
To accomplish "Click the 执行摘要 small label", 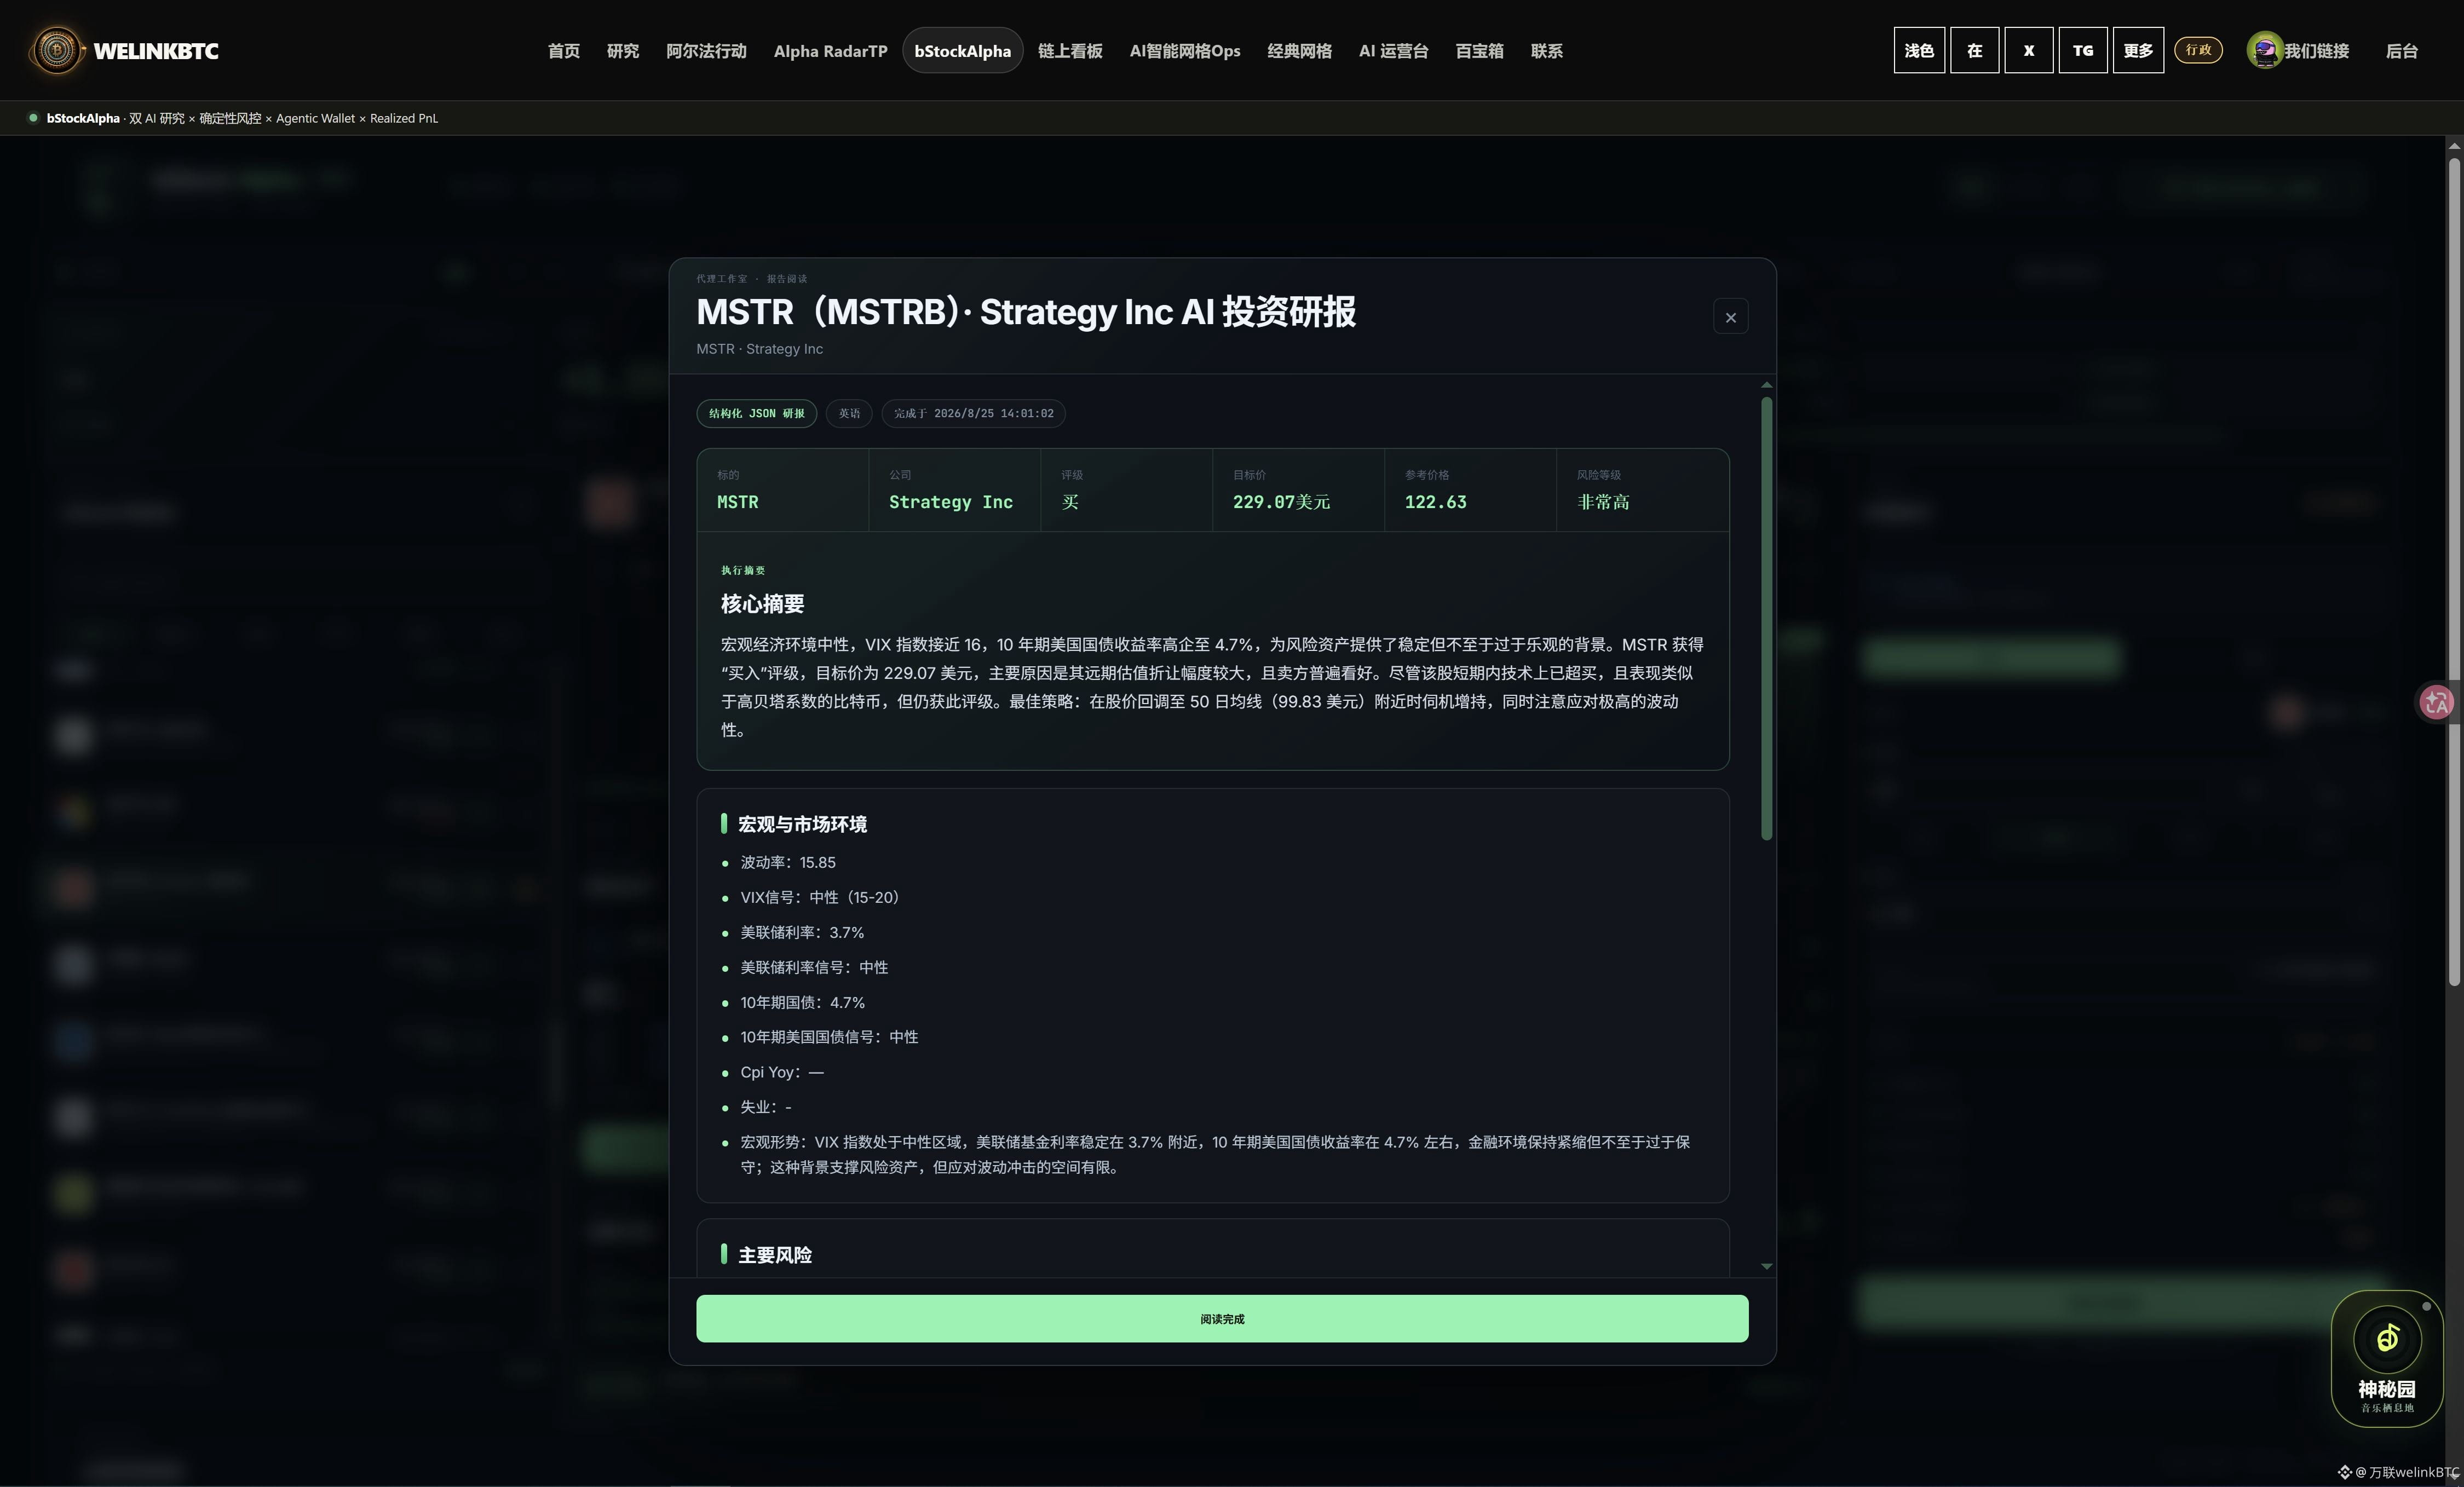I will [743, 570].
